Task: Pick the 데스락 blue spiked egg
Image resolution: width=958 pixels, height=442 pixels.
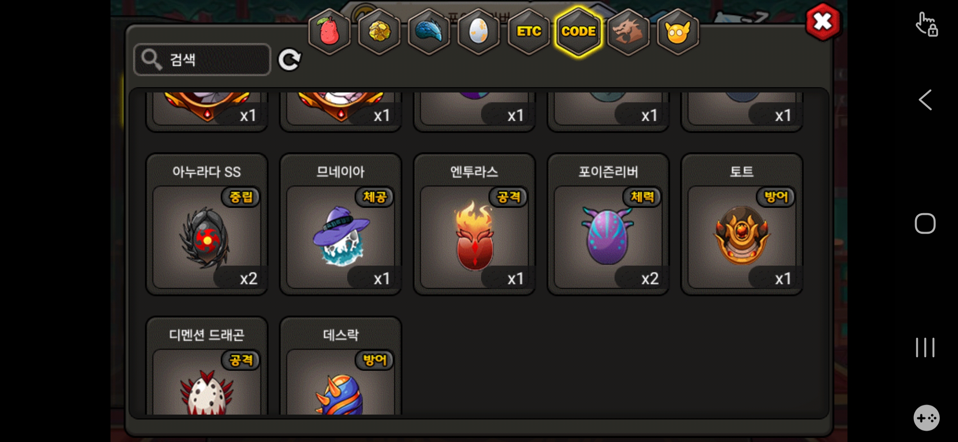Action: click(x=341, y=366)
